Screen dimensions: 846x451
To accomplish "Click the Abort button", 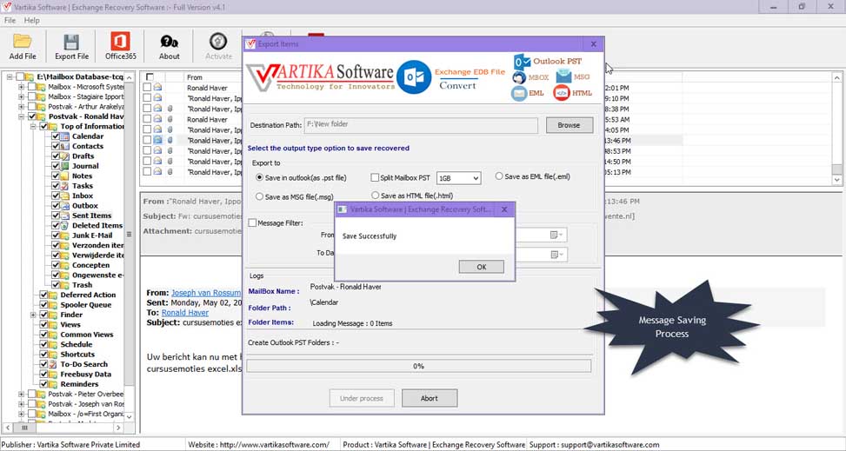I will coord(430,398).
